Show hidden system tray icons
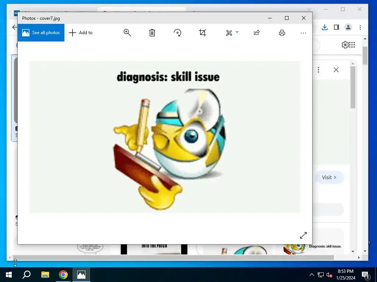Image resolution: width=377 pixels, height=282 pixels. 311,275
